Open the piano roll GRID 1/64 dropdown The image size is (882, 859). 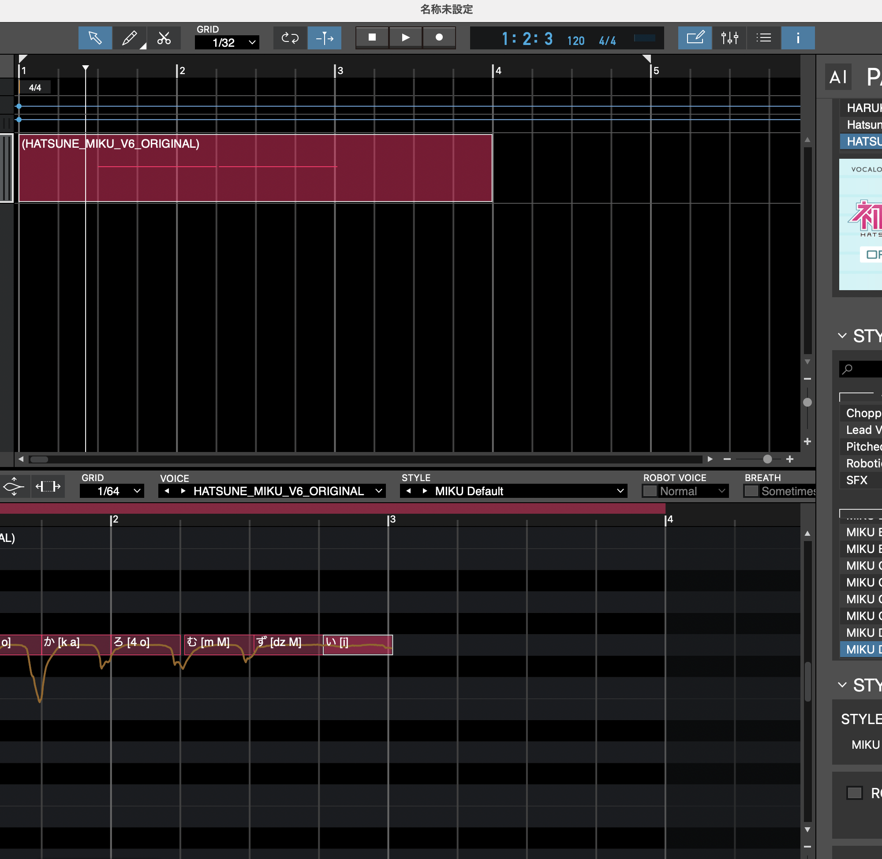tap(112, 491)
